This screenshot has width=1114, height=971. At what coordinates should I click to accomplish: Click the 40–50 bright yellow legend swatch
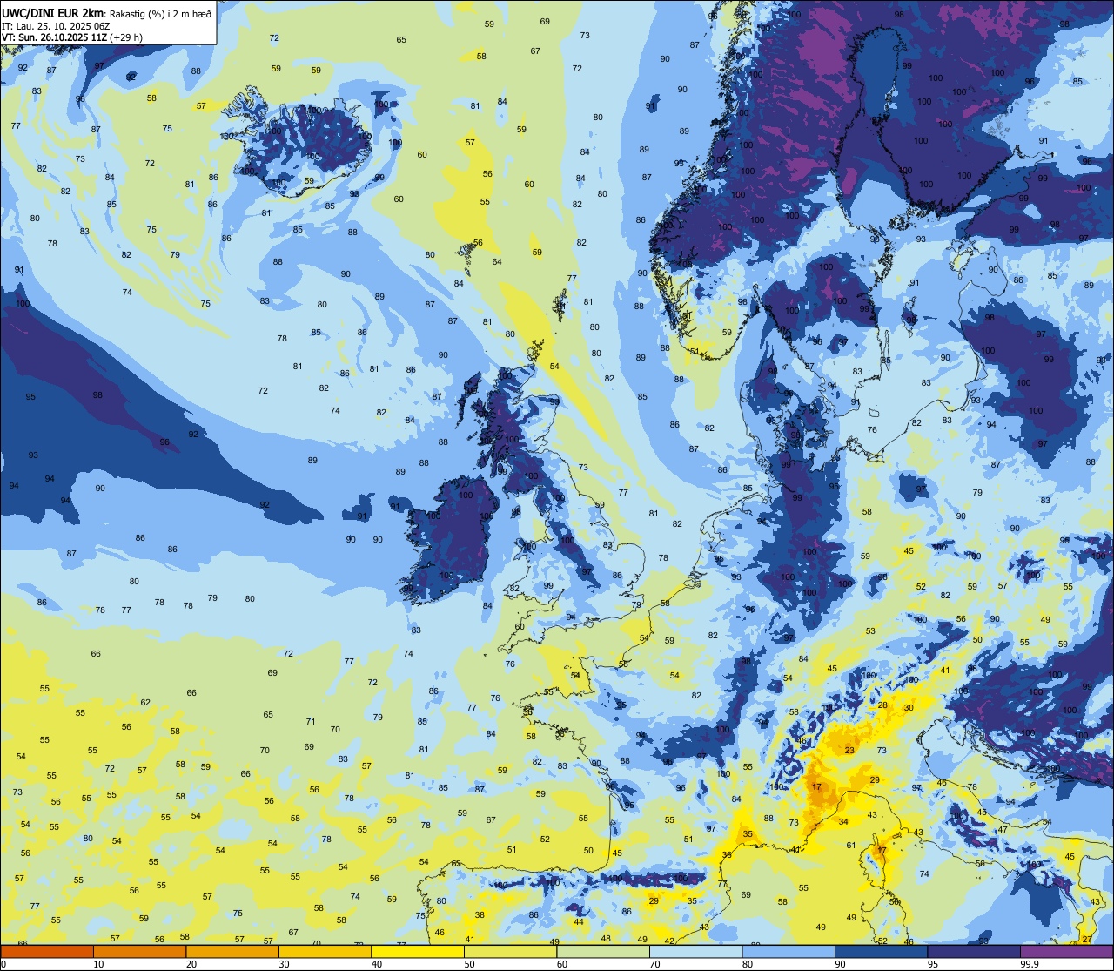(x=418, y=951)
